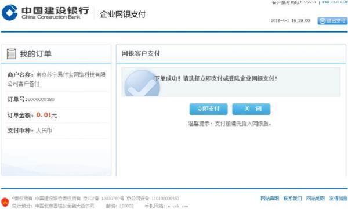Viewport: 348px width, 209px height.
Task: Click the merchant name 南京苏宁易付宝 text
Action: (57, 79)
